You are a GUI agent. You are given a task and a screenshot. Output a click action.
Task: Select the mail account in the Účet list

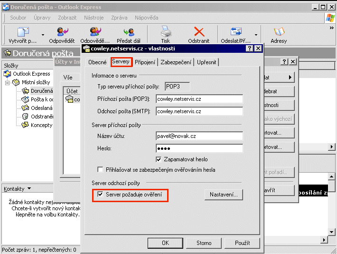click(73, 99)
